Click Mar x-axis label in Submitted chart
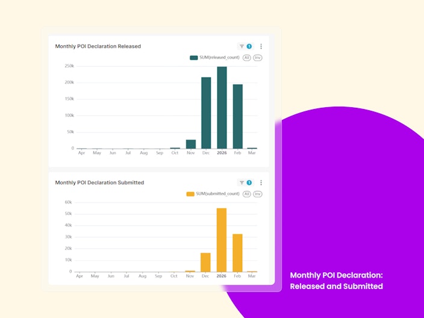Image resolution: width=424 pixels, height=318 pixels. 252,276
